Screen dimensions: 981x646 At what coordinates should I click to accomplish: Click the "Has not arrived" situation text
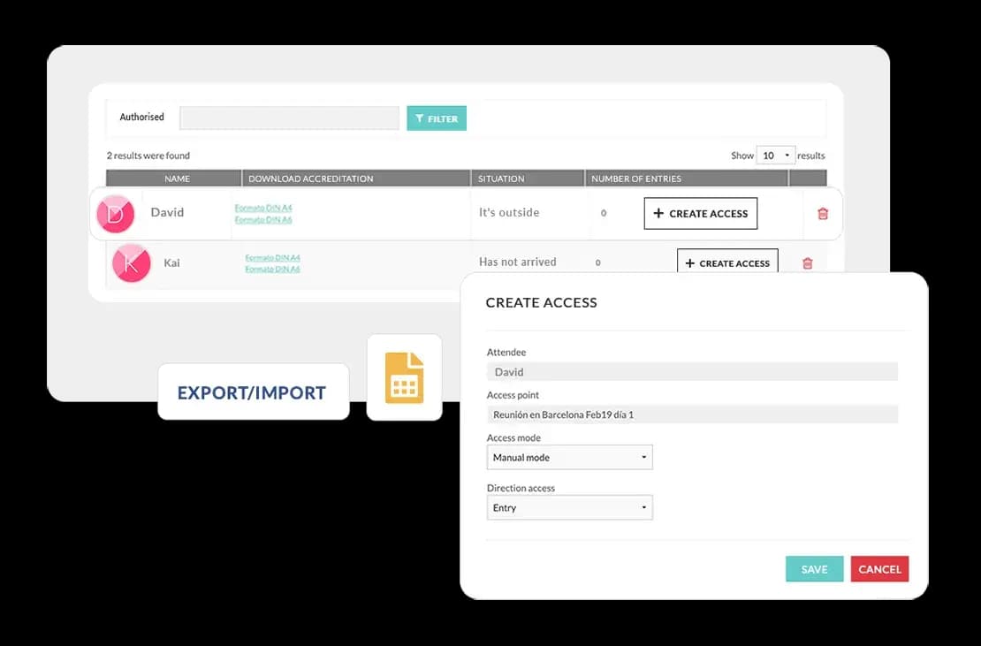(x=517, y=262)
